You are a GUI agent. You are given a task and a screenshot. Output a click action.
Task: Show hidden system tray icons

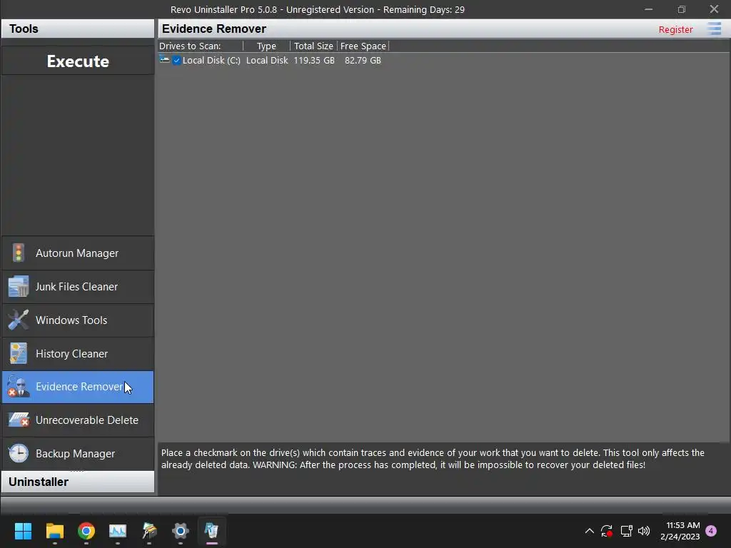point(589,531)
